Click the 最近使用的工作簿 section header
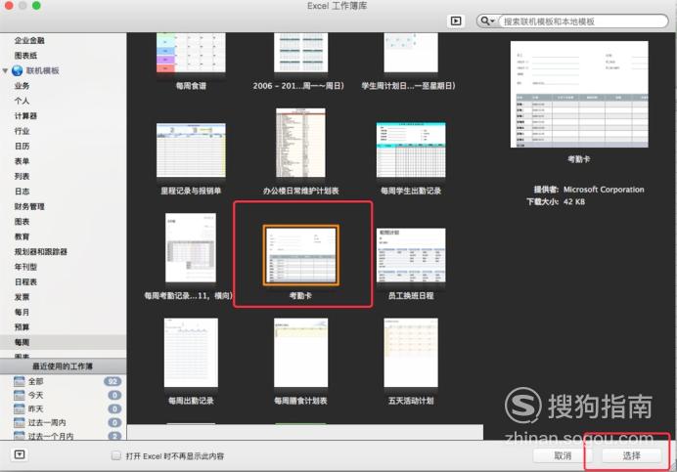Image resolution: width=677 pixels, height=472 pixels. 63,366
